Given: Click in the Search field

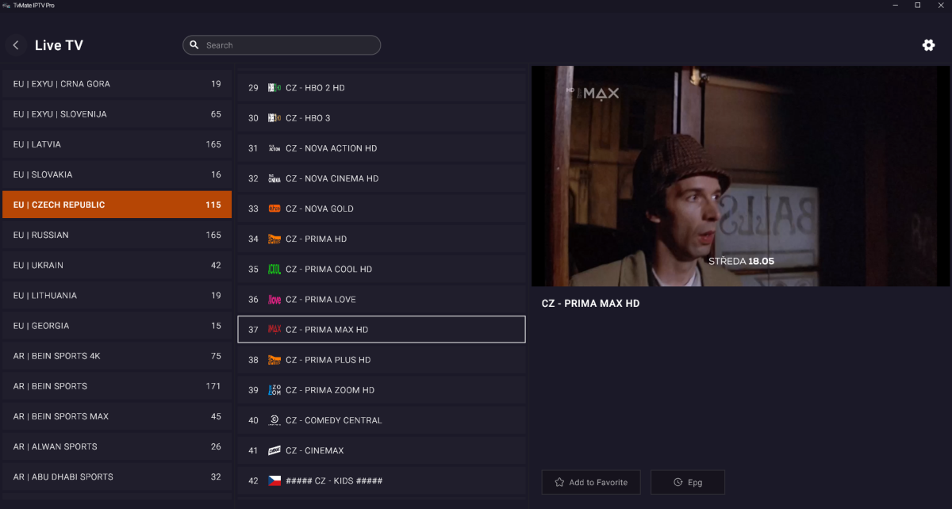Looking at the screenshot, I should 286,45.
